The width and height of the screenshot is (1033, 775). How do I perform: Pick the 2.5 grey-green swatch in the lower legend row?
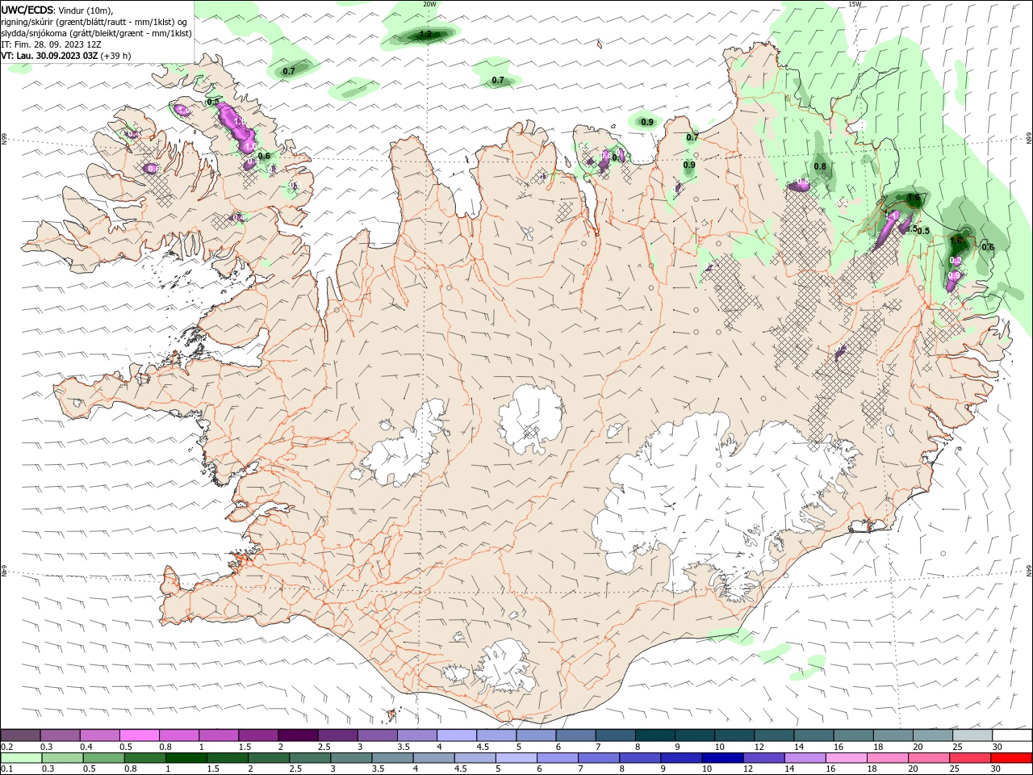(x=310, y=758)
